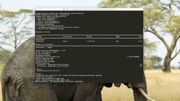Screen dimensions: 180x101
Task: Click the 'epel' repository value
Action: (118, 41)
